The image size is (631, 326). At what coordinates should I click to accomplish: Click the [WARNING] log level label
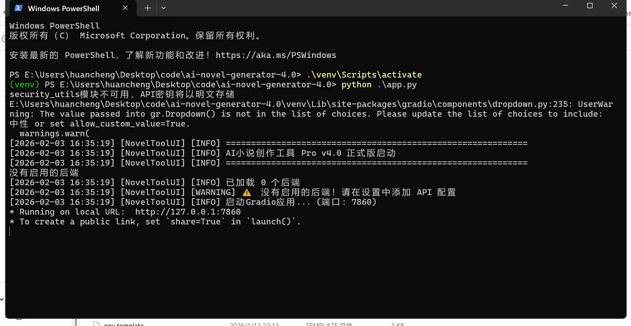point(213,192)
